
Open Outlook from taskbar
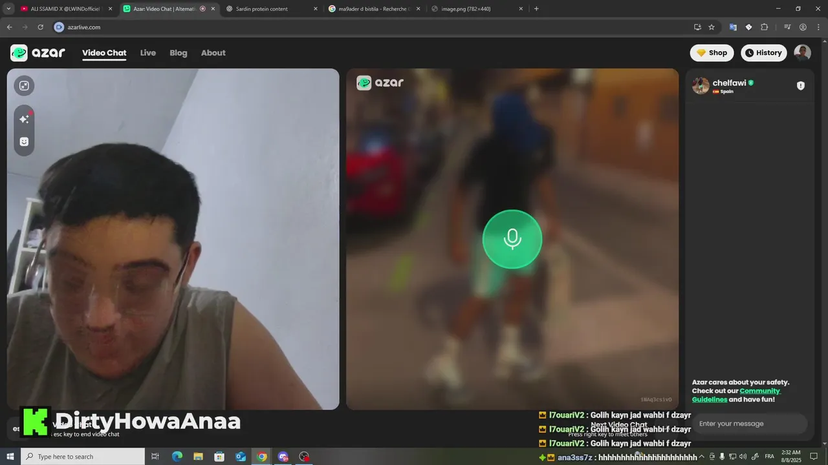click(241, 457)
